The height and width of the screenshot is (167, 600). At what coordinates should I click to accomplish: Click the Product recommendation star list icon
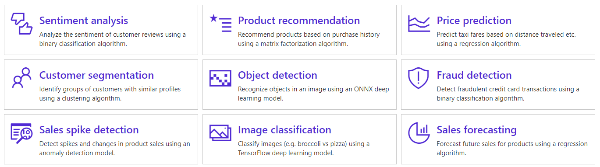(x=220, y=24)
